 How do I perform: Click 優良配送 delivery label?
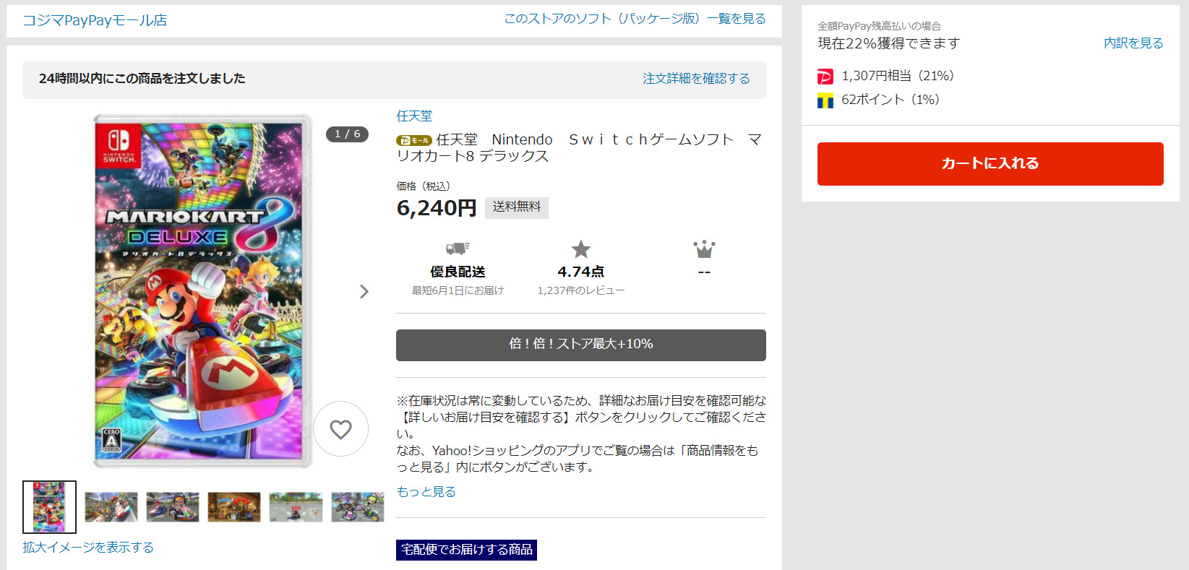tap(458, 272)
